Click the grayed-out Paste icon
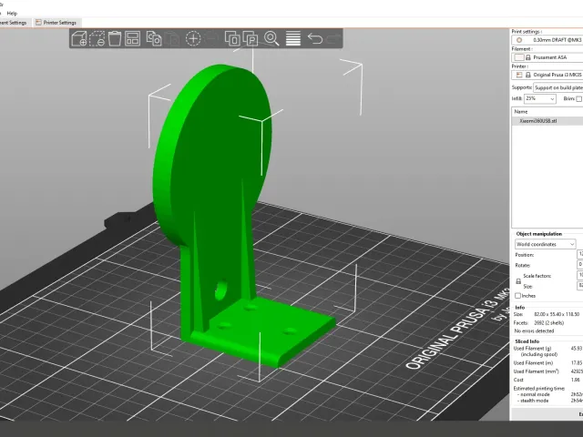The height and width of the screenshot is (437, 583). pyautogui.click(x=172, y=38)
